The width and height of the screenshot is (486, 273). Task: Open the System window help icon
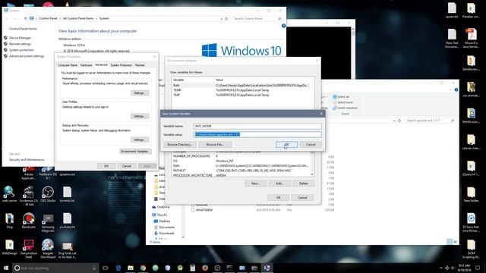pyautogui.click(x=283, y=26)
